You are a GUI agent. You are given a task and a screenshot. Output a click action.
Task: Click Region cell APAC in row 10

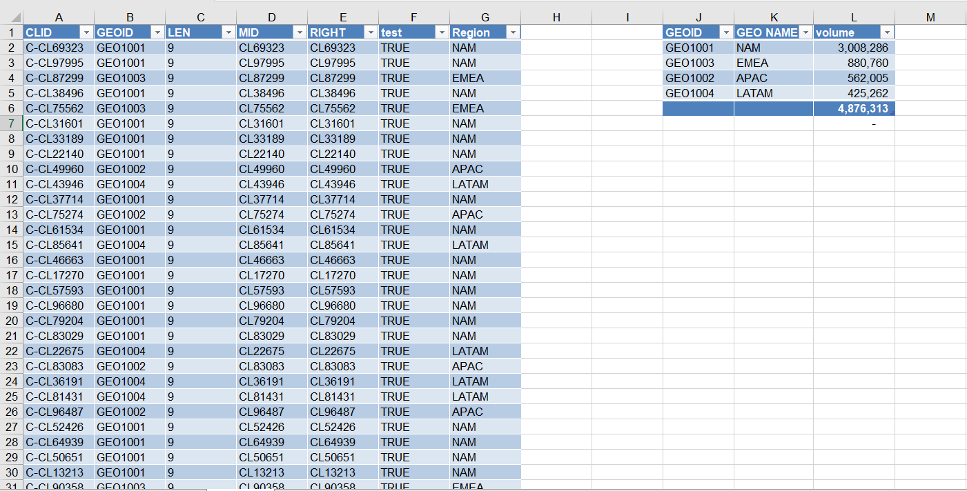[x=485, y=169]
